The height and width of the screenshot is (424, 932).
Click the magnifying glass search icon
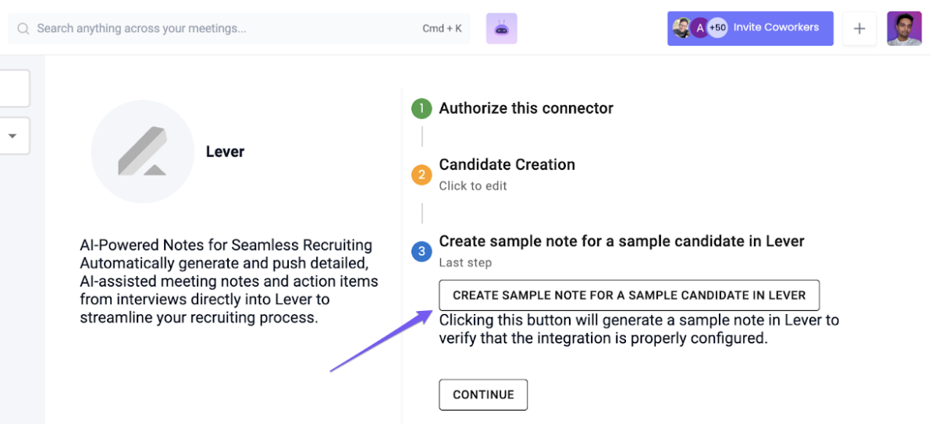coord(23,29)
